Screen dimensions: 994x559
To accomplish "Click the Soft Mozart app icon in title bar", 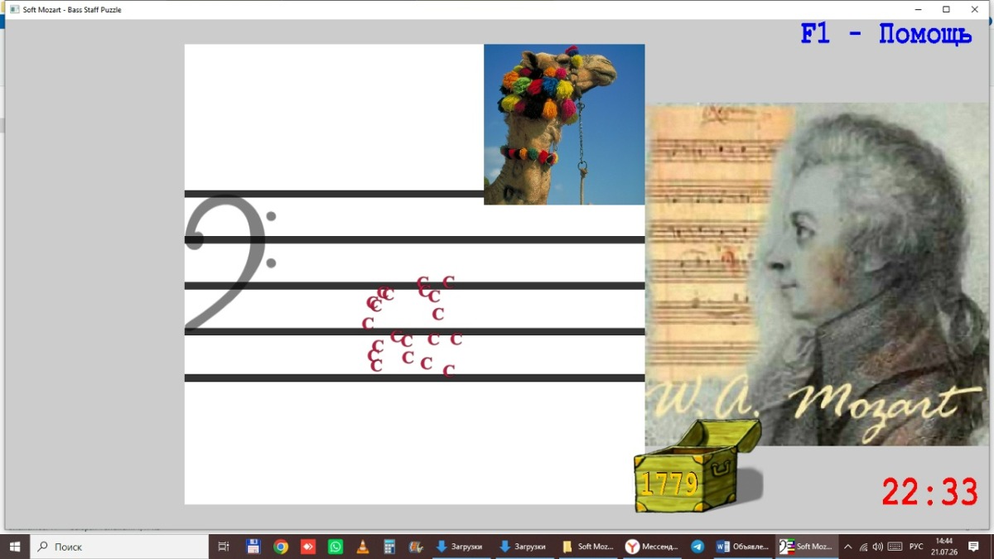I will pos(13,10).
